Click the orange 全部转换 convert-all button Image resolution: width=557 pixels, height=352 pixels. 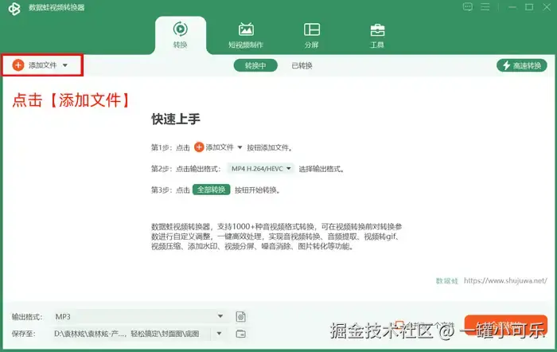pos(506,326)
